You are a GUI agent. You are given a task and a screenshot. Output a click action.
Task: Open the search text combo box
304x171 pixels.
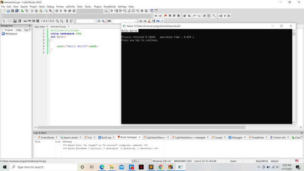click(86, 21)
